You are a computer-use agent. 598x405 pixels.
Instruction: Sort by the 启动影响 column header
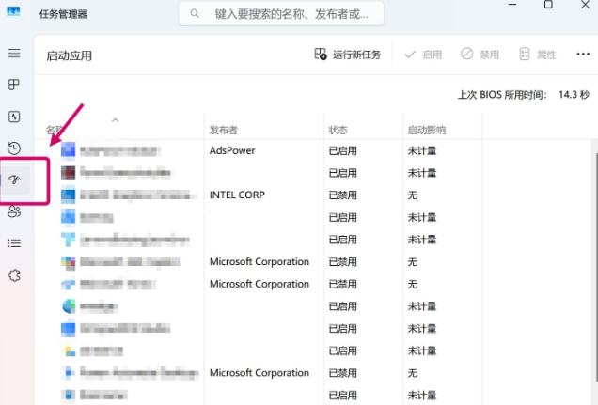point(426,130)
